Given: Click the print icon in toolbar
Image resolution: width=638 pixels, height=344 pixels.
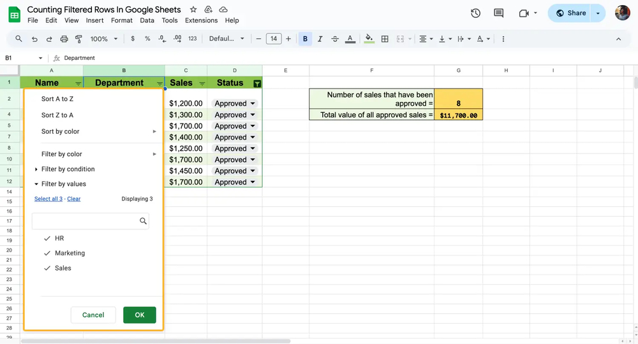Looking at the screenshot, I should (x=64, y=39).
